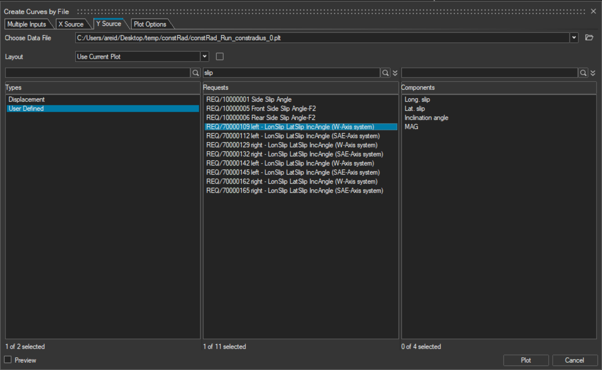Click the Cancel button

575,360
